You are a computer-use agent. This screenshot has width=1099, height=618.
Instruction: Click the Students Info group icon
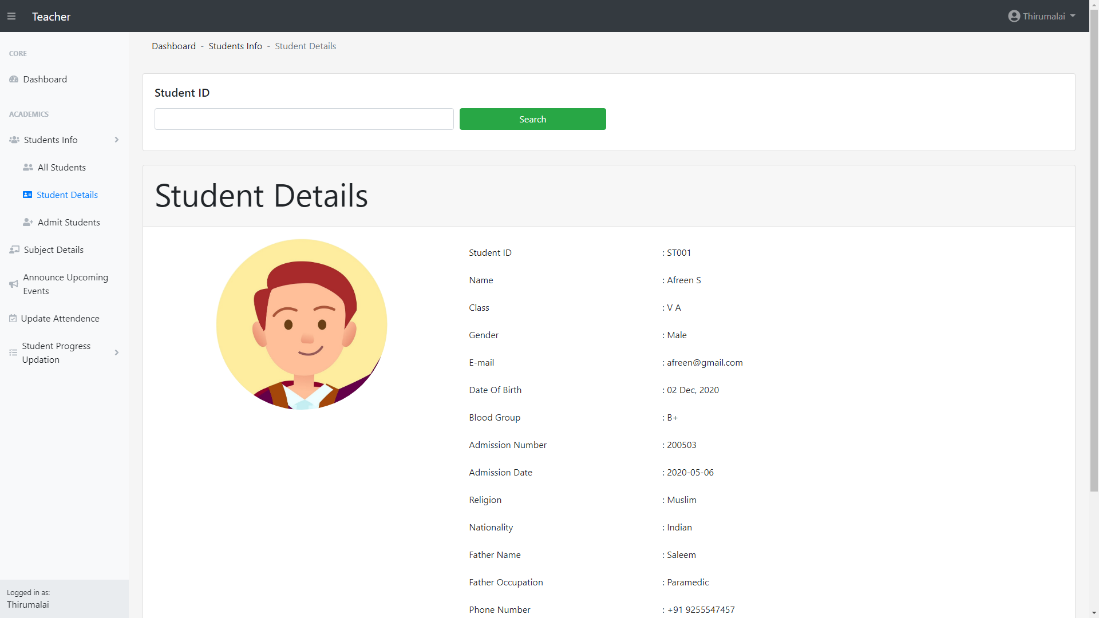pos(14,140)
